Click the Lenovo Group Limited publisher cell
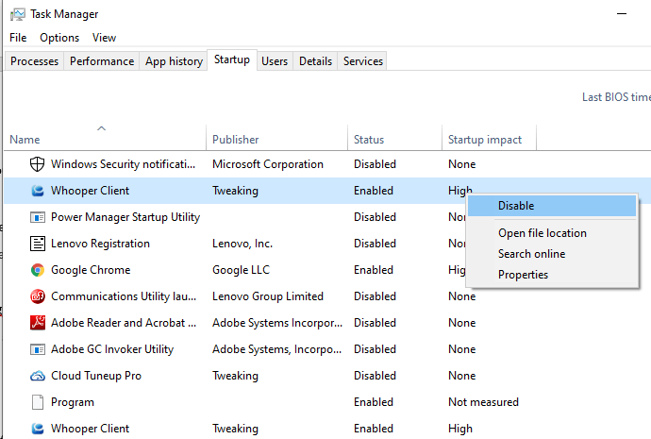 pyautogui.click(x=268, y=296)
